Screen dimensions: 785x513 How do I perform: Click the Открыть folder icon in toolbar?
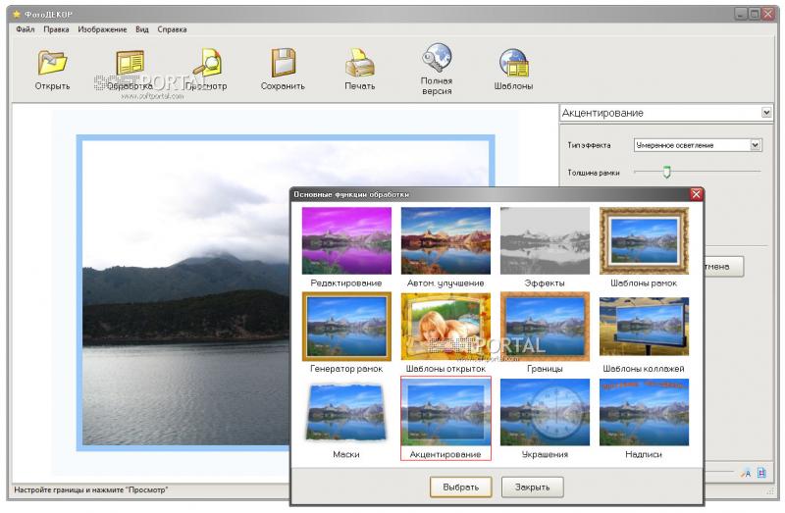52,64
